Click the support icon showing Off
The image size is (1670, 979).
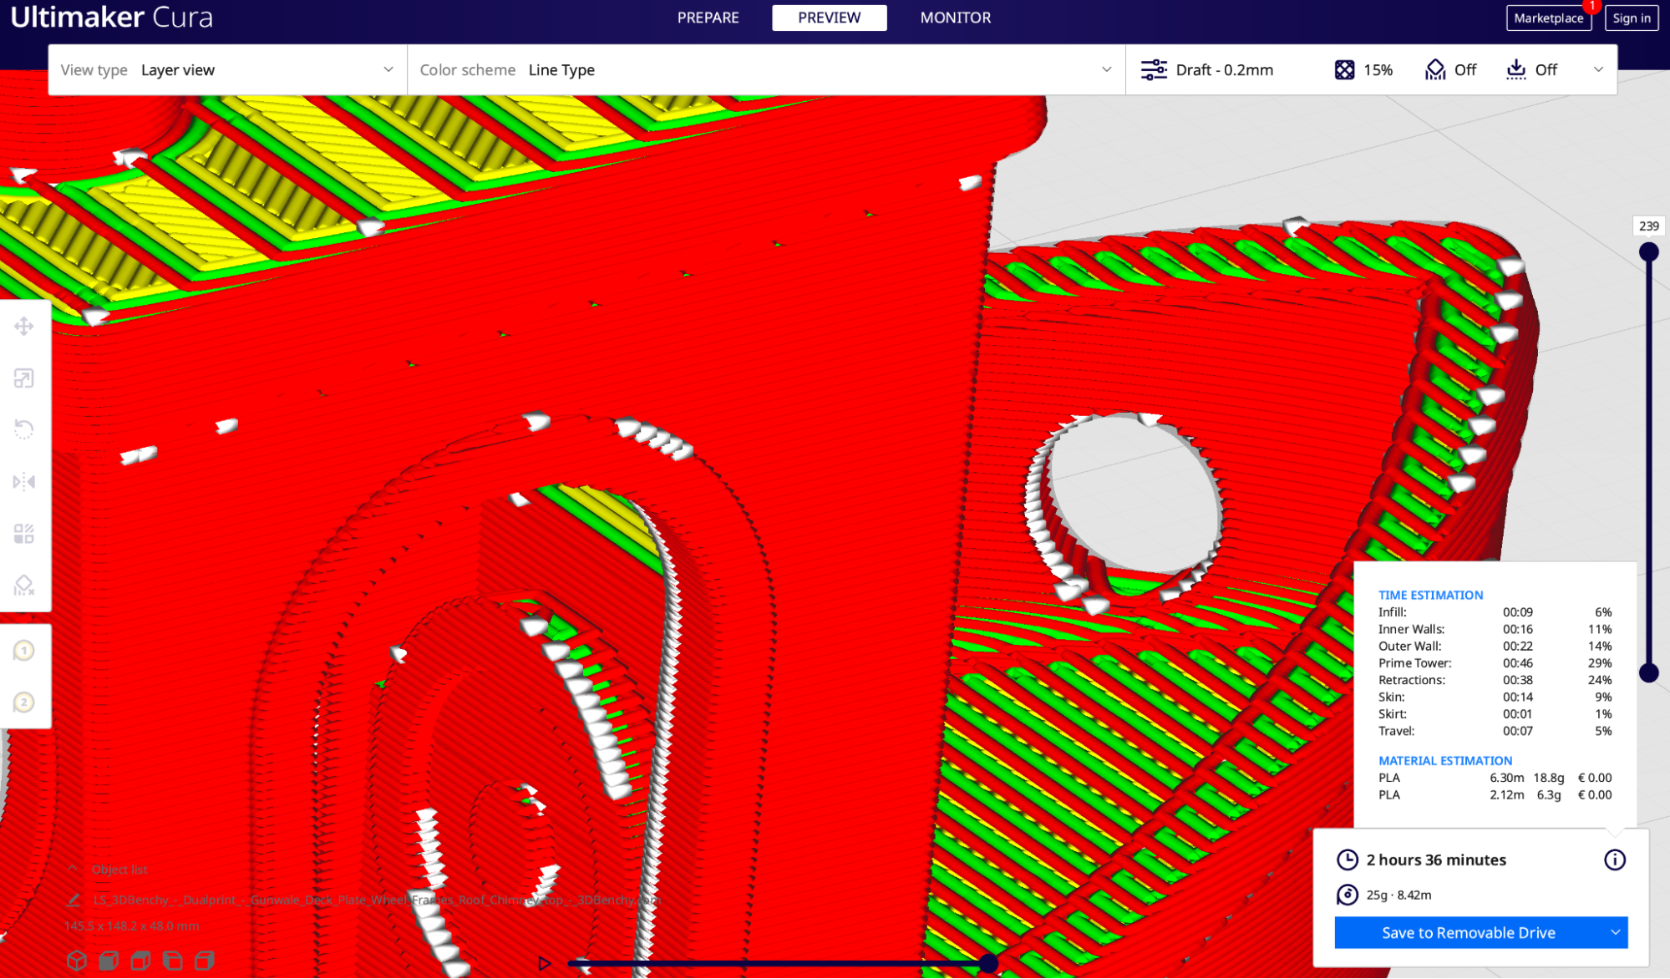tap(1434, 69)
